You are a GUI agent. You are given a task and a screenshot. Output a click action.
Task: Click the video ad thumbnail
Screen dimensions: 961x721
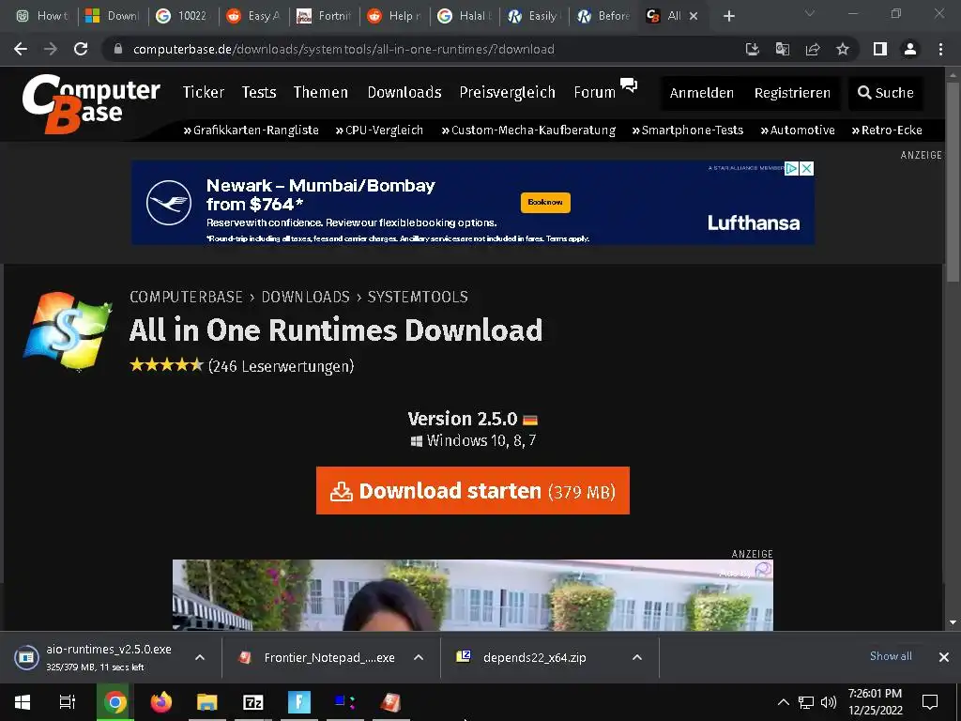473,594
